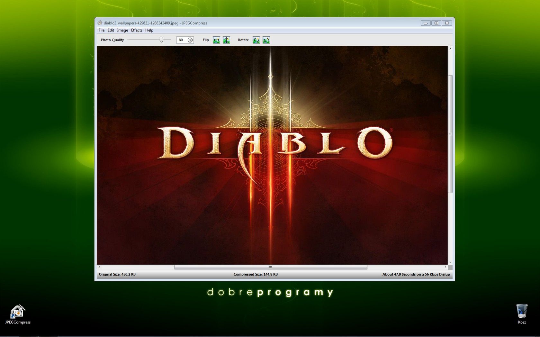Click the window title with the diablo3_wallpapers filename
The width and height of the screenshot is (540, 337).
(x=155, y=23)
